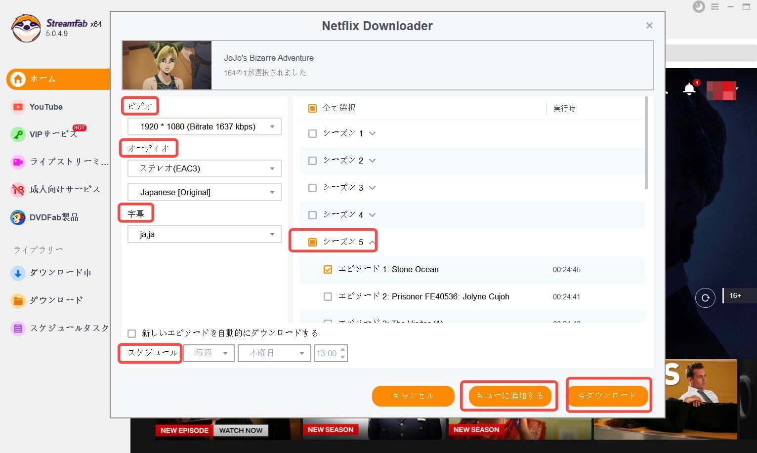Click Episode 1 duration 00:24:45
This screenshot has height=453, width=757.
[567, 270]
